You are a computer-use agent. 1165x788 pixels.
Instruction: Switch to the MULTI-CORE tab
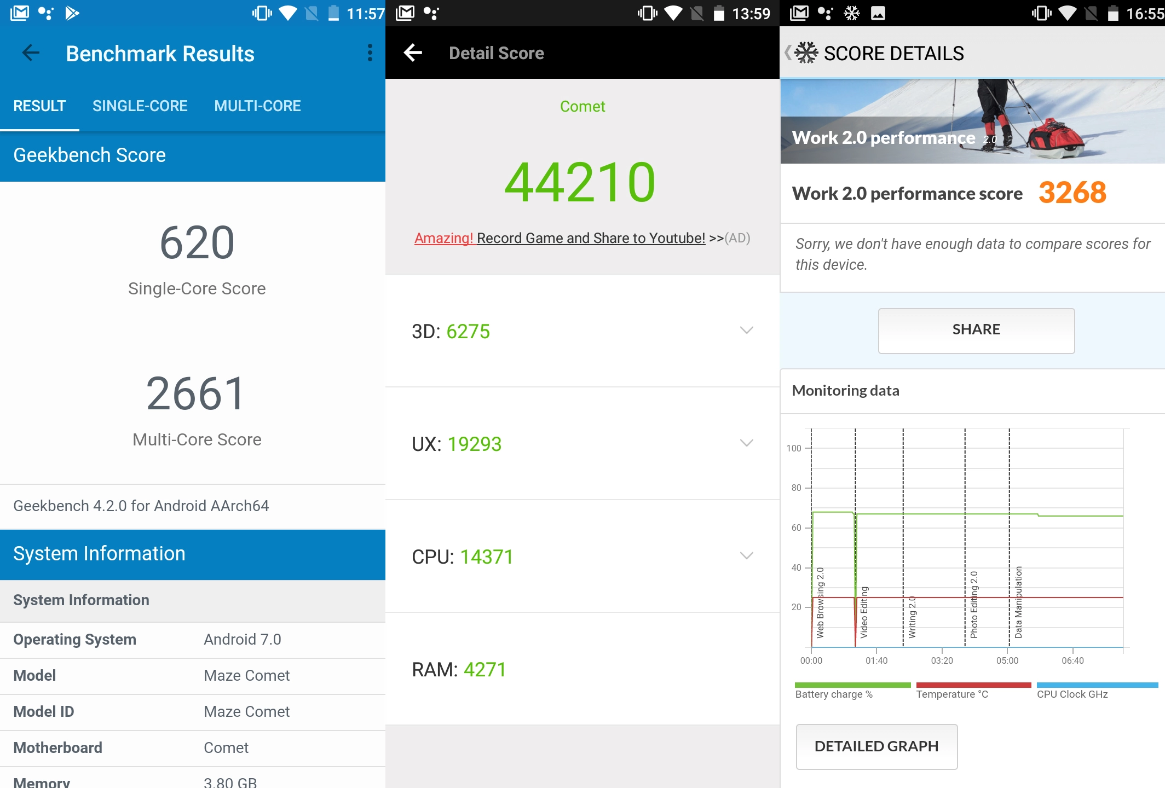point(257,106)
